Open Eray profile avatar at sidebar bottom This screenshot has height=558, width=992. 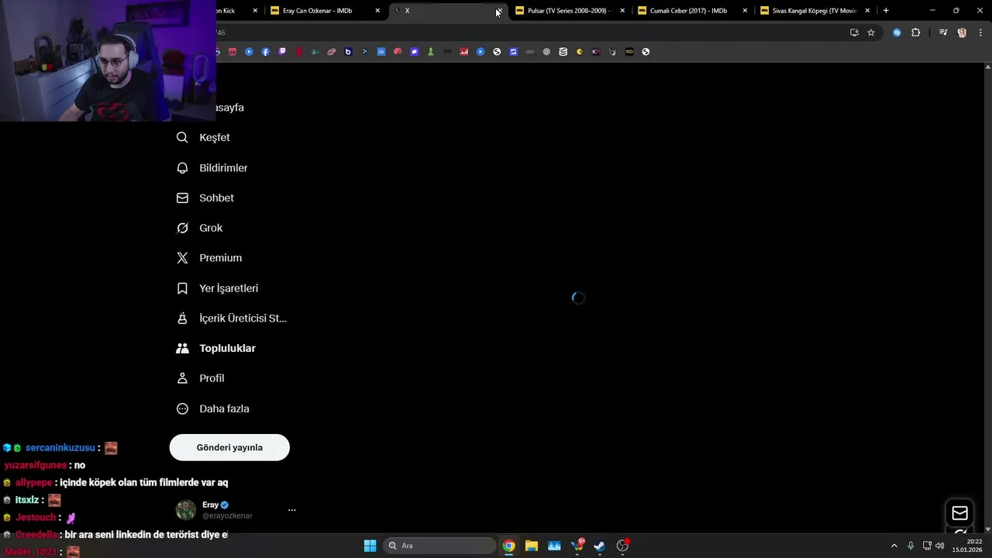click(186, 510)
